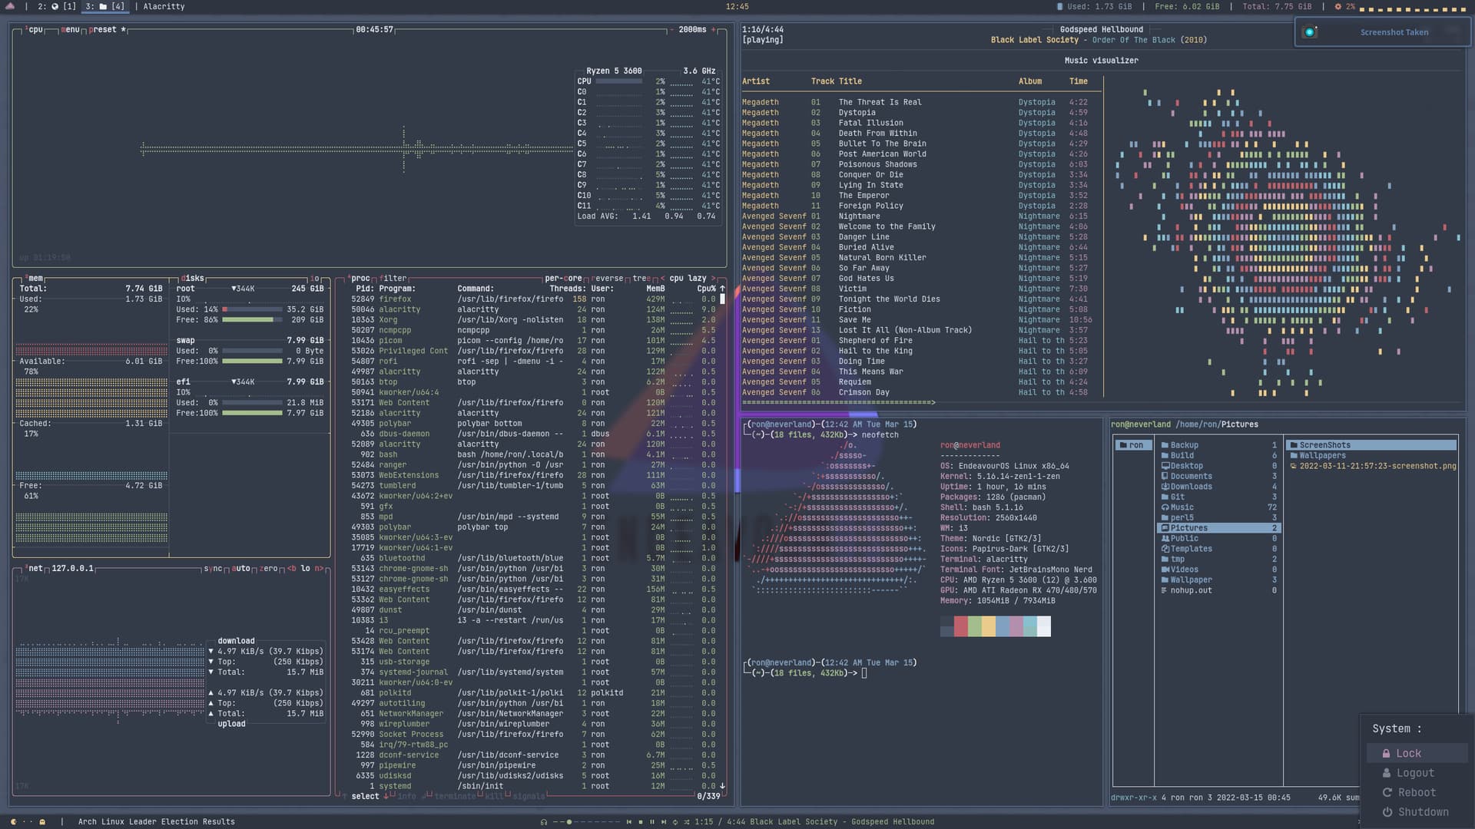Select Reboot in the System menu

pyautogui.click(x=1416, y=793)
